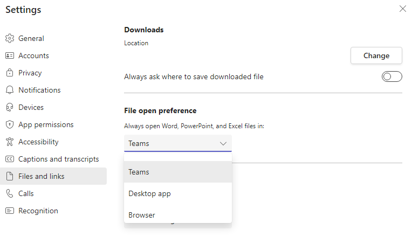
Task: Click the Devices headset icon
Action: [x=10, y=107]
